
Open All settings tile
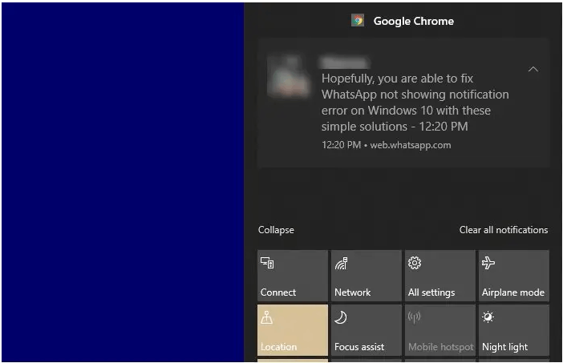coord(440,276)
